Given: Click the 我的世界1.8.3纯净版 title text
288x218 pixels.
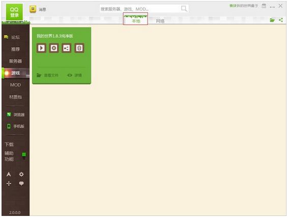Looking at the screenshot, I should (x=55, y=36).
